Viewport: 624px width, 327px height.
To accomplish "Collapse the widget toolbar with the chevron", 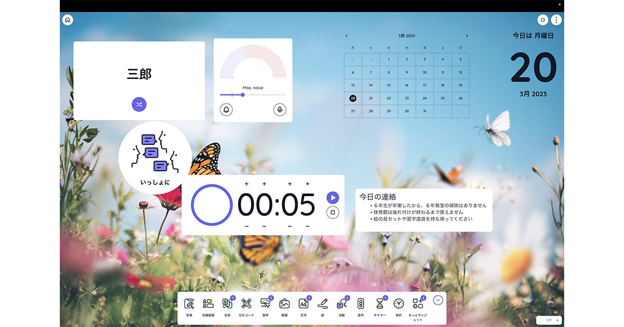I will click(x=438, y=301).
